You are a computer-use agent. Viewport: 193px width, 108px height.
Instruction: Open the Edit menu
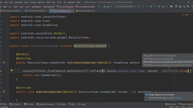[x=6, y=2]
